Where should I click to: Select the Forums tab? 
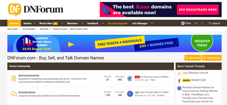[14, 23]
